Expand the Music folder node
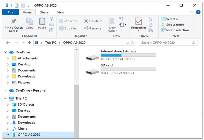 [x=8, y=129]
